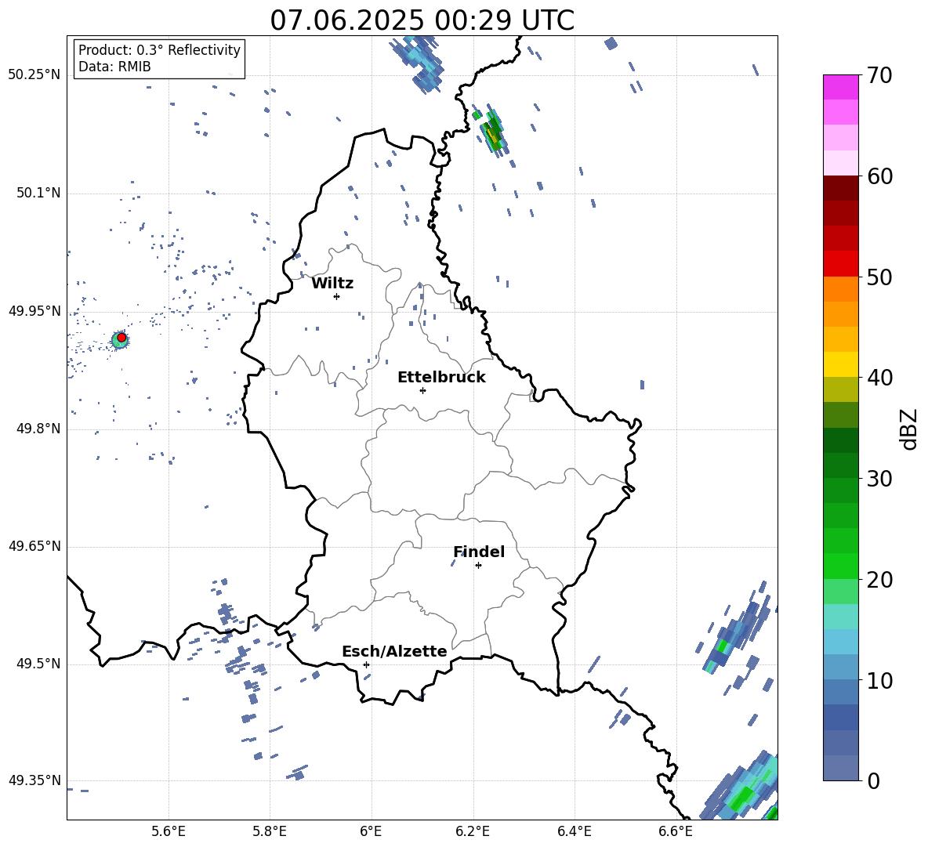This screenshot has height=847, width=928.
Task: Click colorbar tick label 70
Action: tap(879, 76)
